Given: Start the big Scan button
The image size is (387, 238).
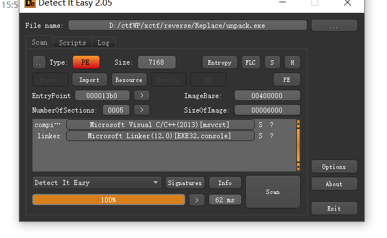Looking at the screenshot, I should coord(273,192).
